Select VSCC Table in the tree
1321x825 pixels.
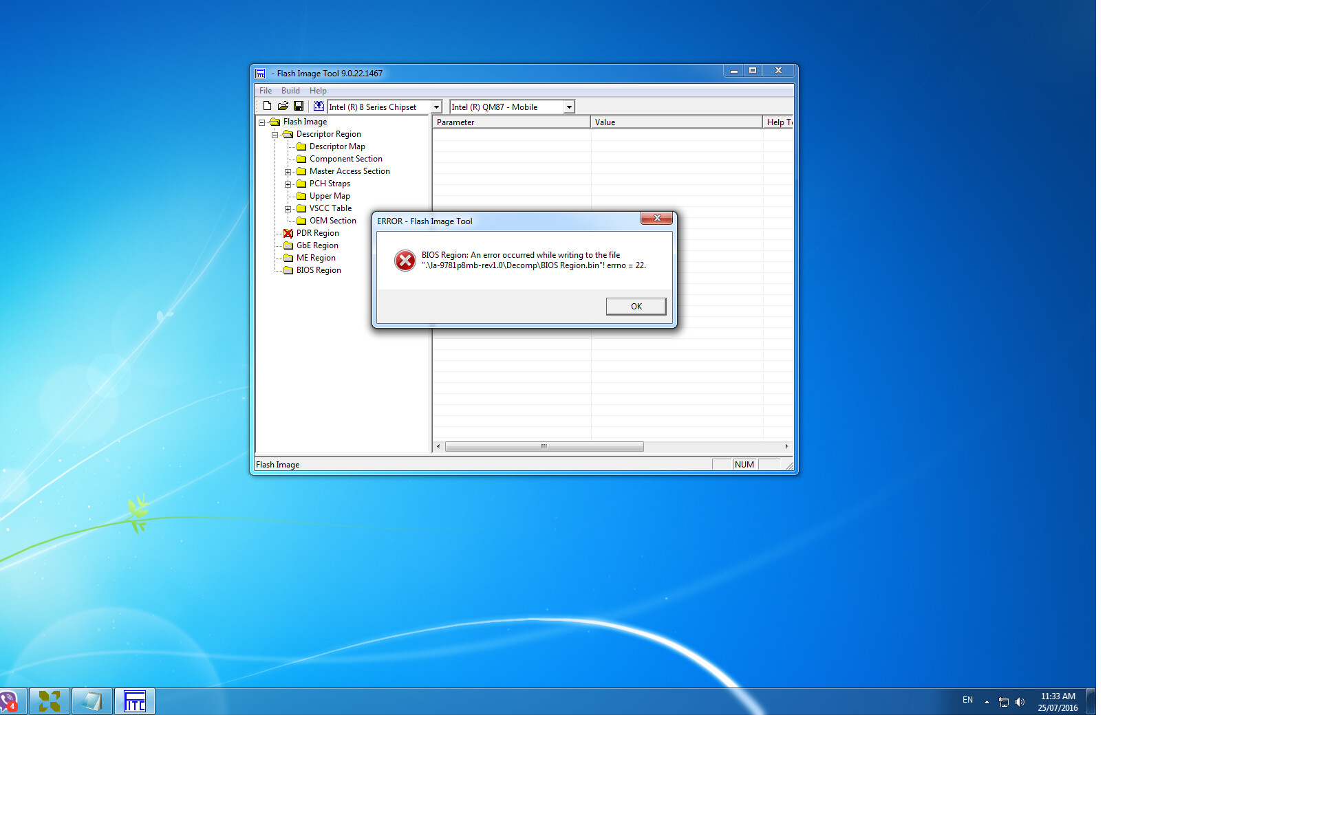point(330,208)
